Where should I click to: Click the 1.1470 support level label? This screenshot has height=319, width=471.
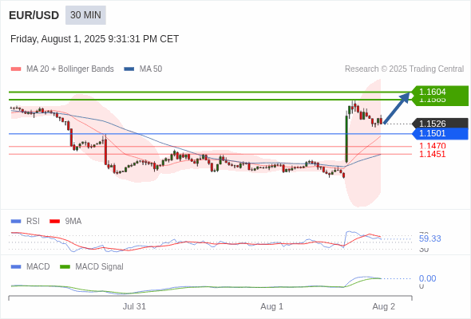(433, 146)
